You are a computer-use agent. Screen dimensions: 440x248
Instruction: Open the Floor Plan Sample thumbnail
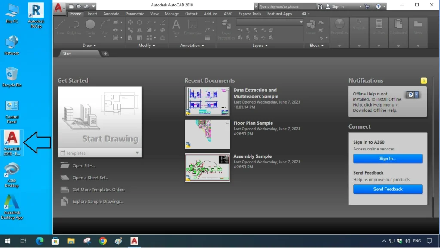coord(207,135)
